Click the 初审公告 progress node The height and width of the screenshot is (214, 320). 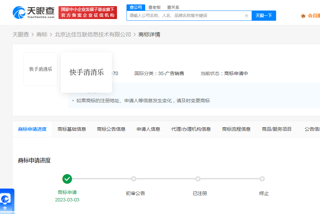(134, 179)
